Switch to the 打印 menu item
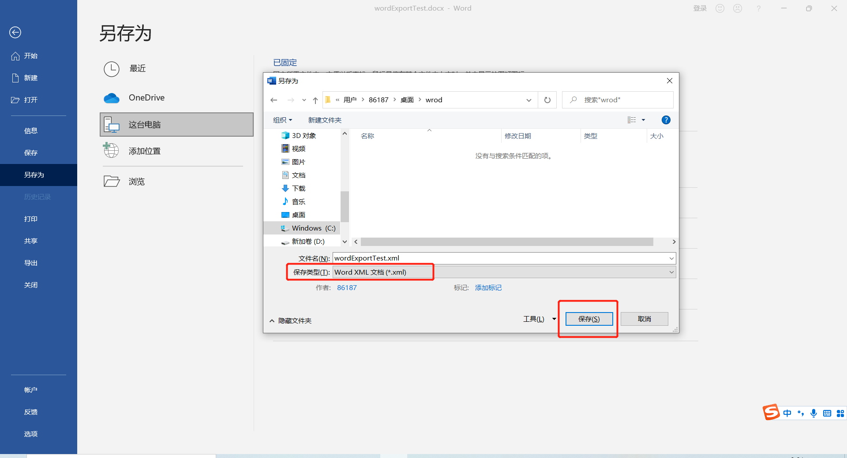The image size is (847, 458). tap(30, 219)
